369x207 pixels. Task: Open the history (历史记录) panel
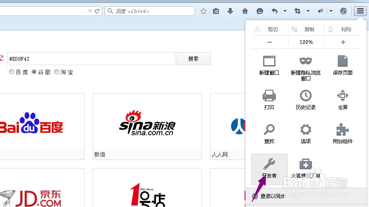click(x=306, y=100)
